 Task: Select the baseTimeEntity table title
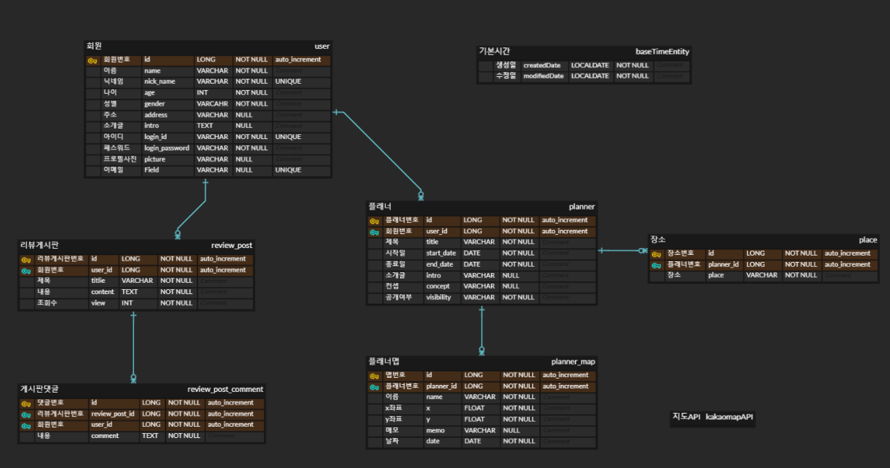click(662, 52)
